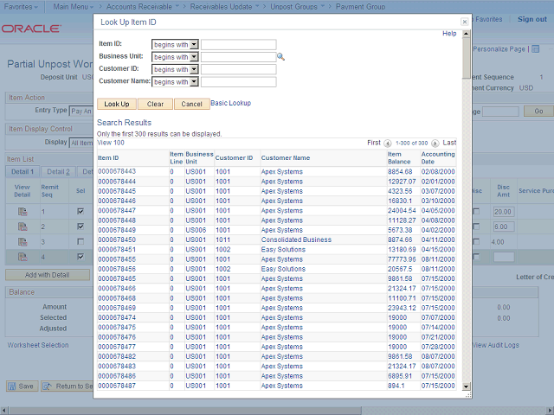Close the Look Up Item ID dialog
Image resolution: width=554 pixels, height=415 pixels.
click(x=464, y=21)
